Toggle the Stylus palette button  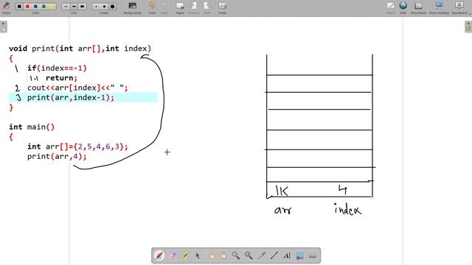coord(6,7)
